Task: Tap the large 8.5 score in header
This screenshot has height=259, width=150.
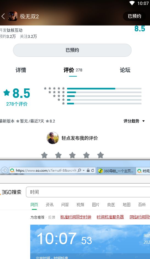Action: point(140,28)
